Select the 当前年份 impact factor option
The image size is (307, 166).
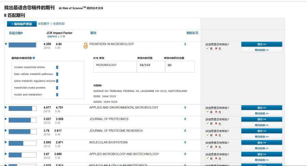[x=52, y=36]
